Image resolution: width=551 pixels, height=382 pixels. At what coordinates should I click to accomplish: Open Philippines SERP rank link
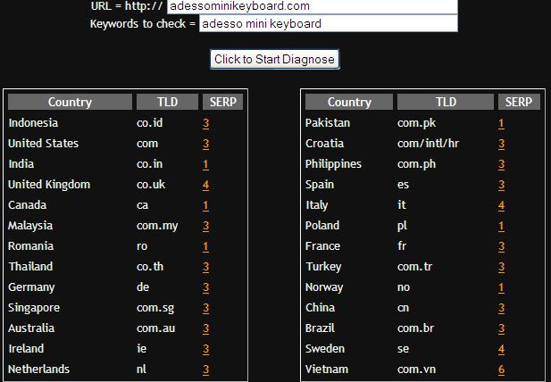[502, 164]
